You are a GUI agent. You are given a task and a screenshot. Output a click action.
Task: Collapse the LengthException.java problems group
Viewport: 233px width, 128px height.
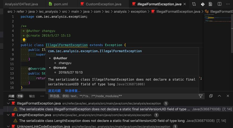pyautogui.click(x=8, y=115)
